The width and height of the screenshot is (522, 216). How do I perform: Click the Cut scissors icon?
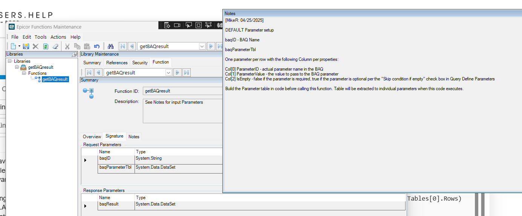pyautogui.click(x=67, y=46)
